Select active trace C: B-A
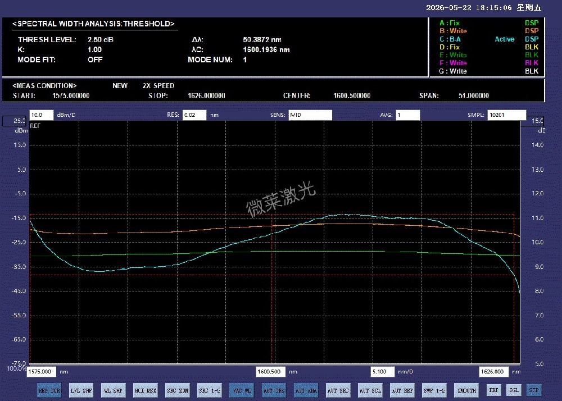The image size is (562, 401). click(450, 39)
